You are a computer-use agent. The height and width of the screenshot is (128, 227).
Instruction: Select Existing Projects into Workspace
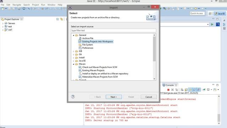[96, 42]
